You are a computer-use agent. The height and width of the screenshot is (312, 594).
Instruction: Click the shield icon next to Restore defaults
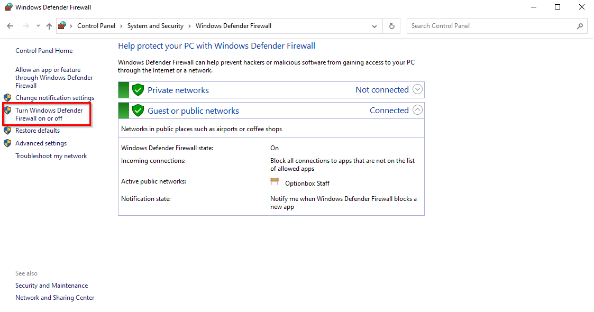[x=7, y=131]
